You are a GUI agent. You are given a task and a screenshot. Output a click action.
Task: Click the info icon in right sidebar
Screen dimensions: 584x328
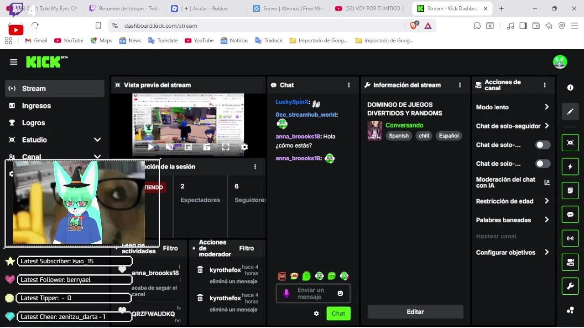[x=570, y=87]
